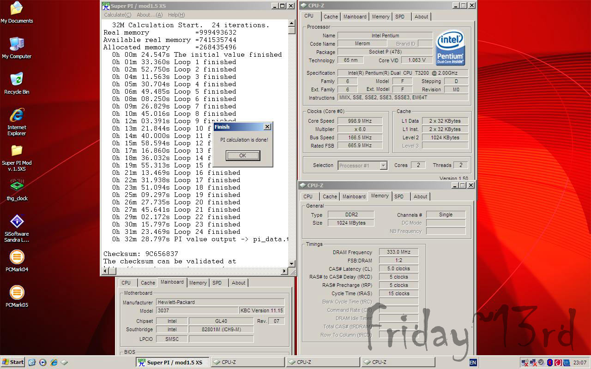The image size is (591, 369).
Task: Open Super PI Mod v.1.5XS folder
Action: pyautogui.click(x=17, y=157)
